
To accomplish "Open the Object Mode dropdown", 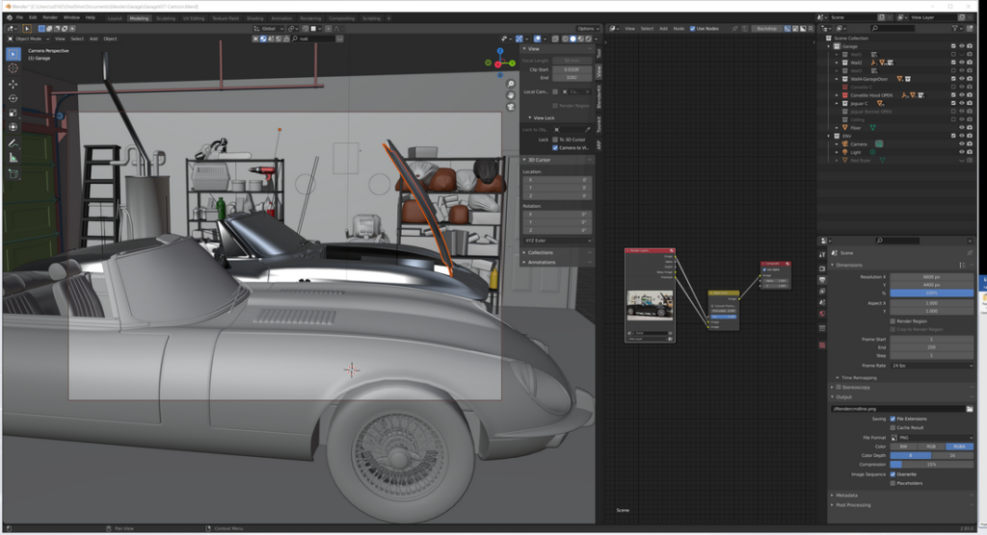I will [28, 38].
